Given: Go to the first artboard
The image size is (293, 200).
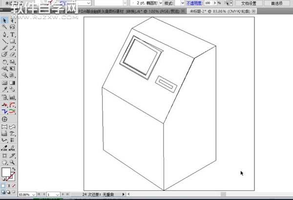Looking at the screenshot, I should pos(39,194).
